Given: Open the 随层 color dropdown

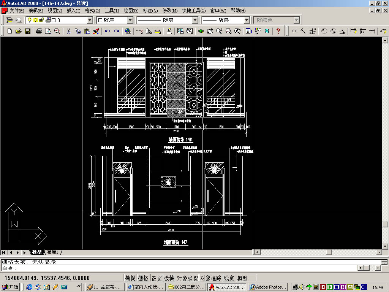Looking at the screenshot, I should pyautogui.click(x=130, y=20).
